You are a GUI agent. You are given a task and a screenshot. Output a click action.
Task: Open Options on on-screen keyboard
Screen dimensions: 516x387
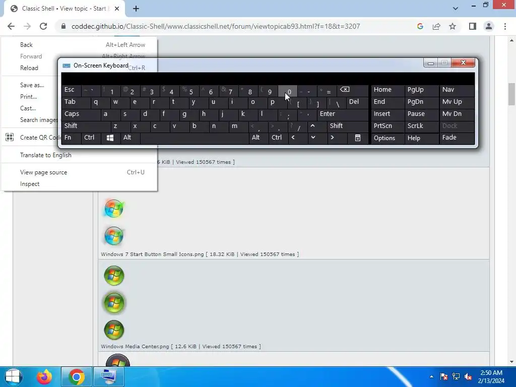(x=388, y=138)
